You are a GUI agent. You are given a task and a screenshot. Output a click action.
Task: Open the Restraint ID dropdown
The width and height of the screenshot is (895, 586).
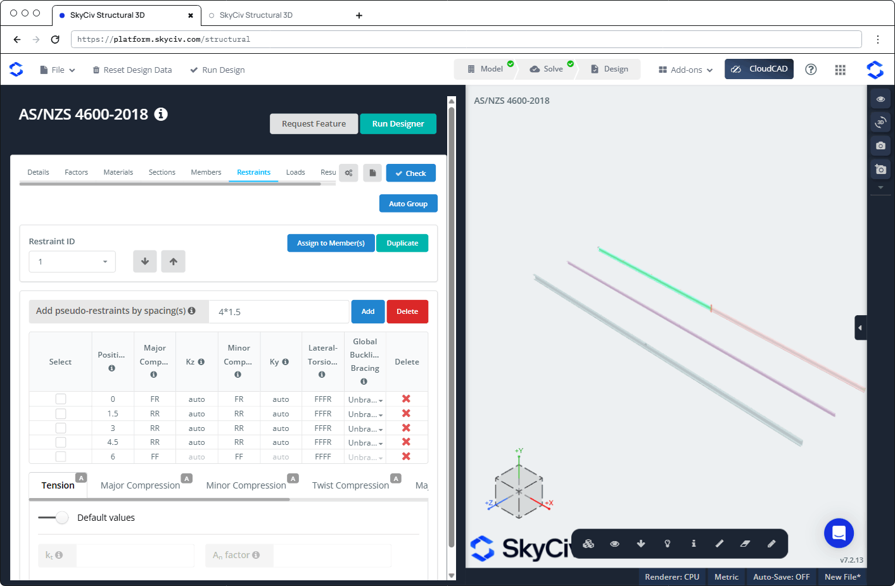pyautogui.click(x=72, y=261)
